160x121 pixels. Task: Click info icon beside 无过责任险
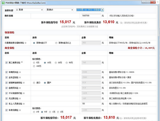20,99
